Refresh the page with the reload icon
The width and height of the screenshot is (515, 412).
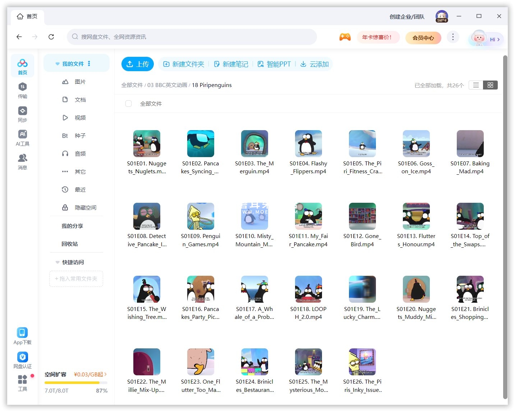[x=51, y=37]
